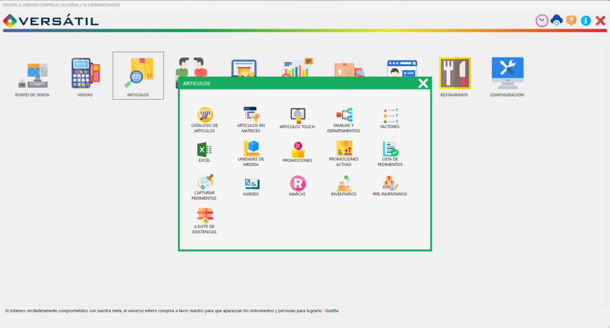The image size is (610, 328).
Task: Click the title bar text VERSATIL 6-28082024
Action: pos(21,5)
